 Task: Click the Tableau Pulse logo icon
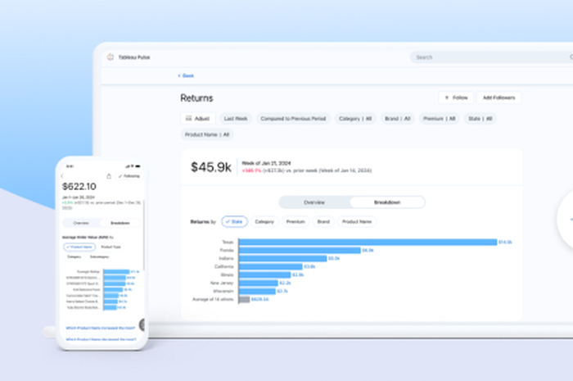pyautogui.click(x=111, y=57)
